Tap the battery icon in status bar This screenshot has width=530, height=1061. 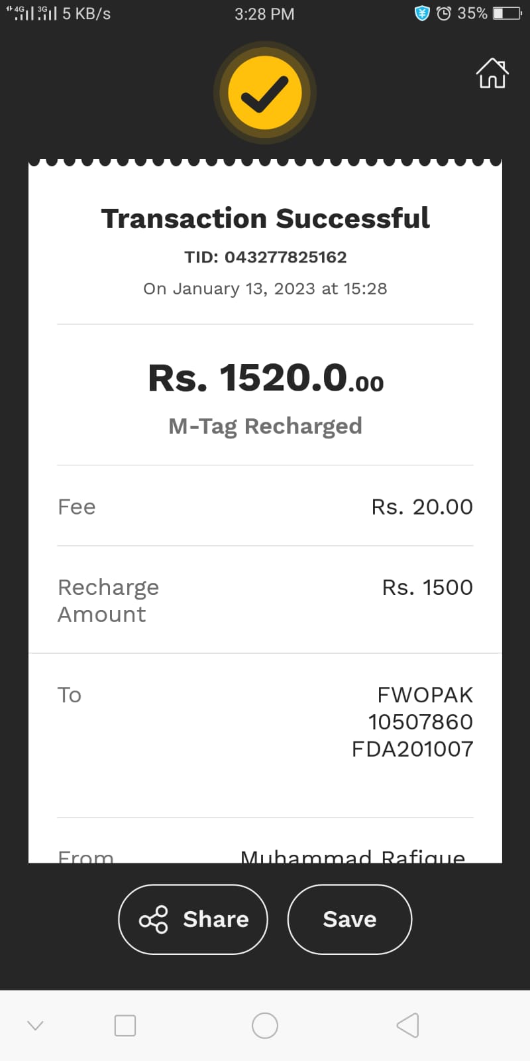click(507, 13)
